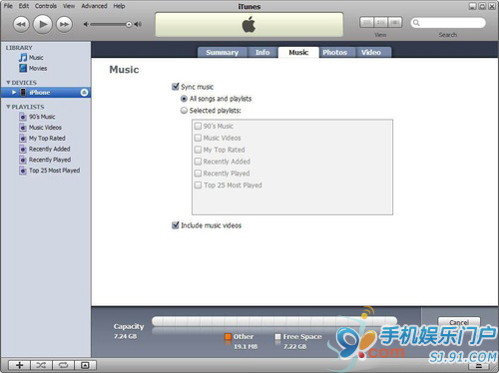Select the list view button

point(367,22)
